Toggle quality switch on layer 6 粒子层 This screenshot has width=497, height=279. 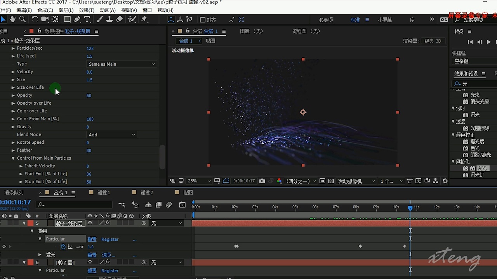coord(102,262)
